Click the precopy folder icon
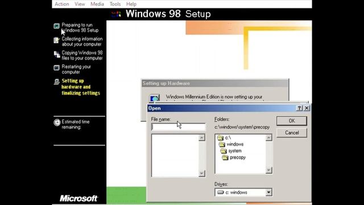The image size is (364, 205). coord(225,158)
